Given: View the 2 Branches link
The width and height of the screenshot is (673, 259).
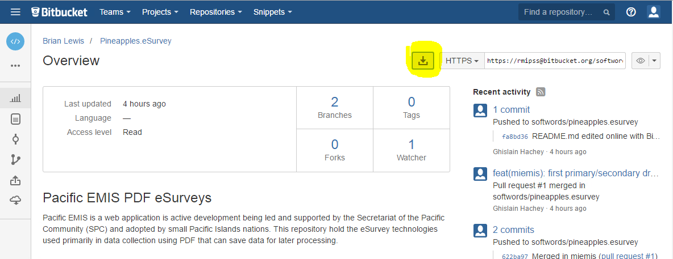Looking at the screenshot, I should pyautogui.click(x=334, y=108).
